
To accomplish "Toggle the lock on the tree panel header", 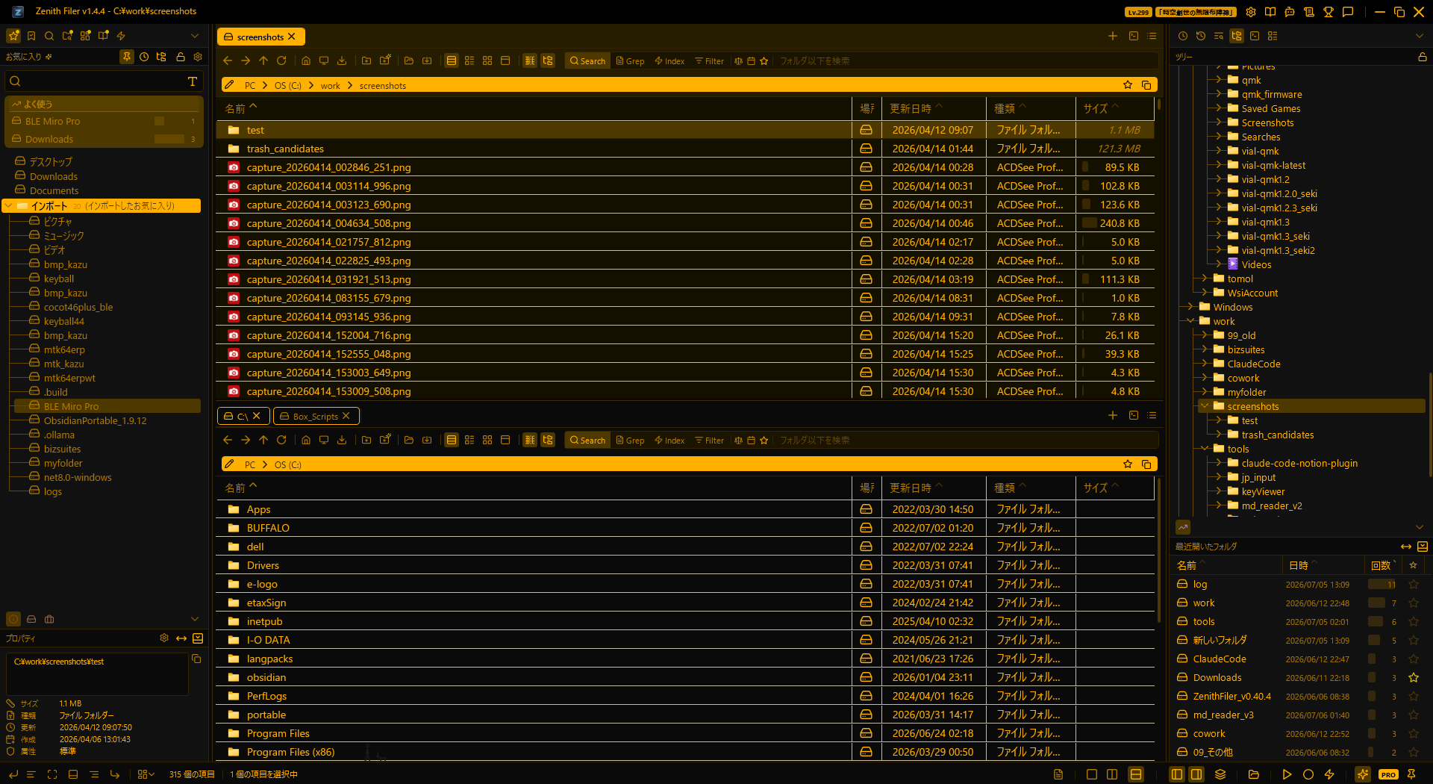I will pos(1423,57).
